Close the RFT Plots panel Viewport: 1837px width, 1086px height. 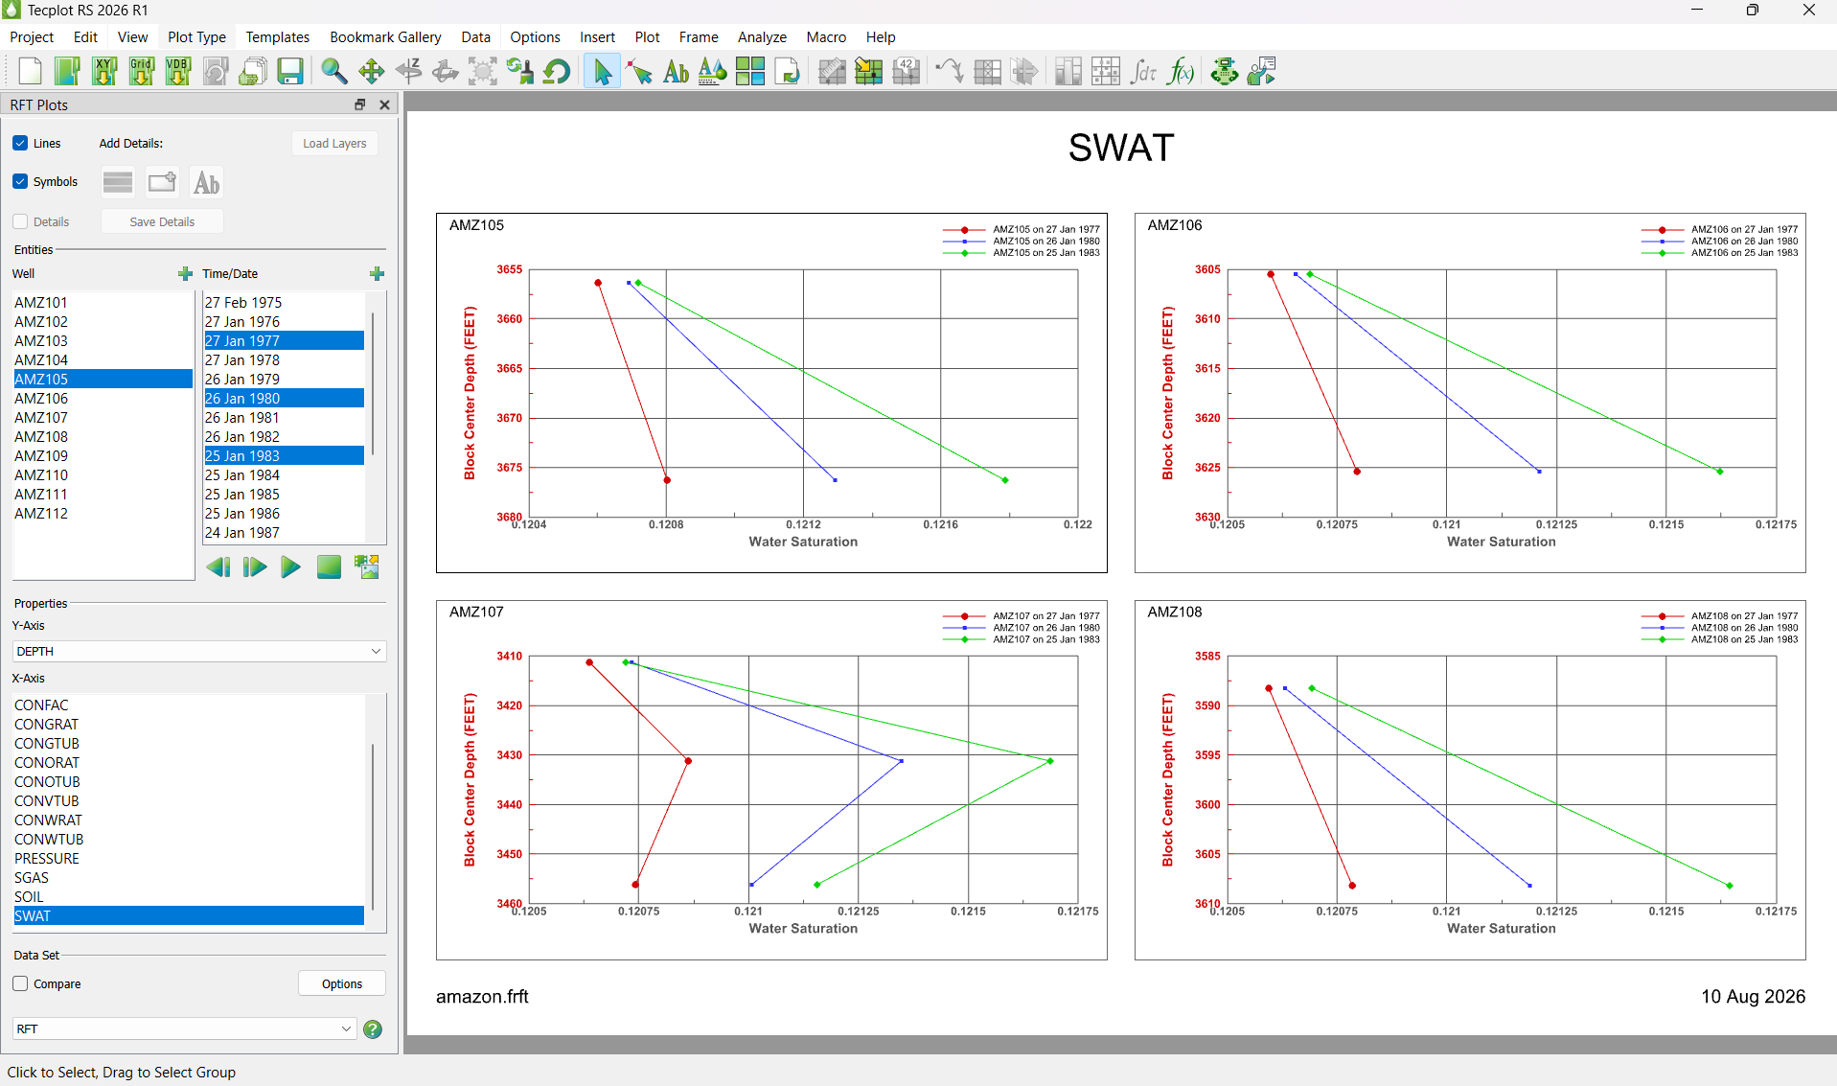(x=384, y=104)
